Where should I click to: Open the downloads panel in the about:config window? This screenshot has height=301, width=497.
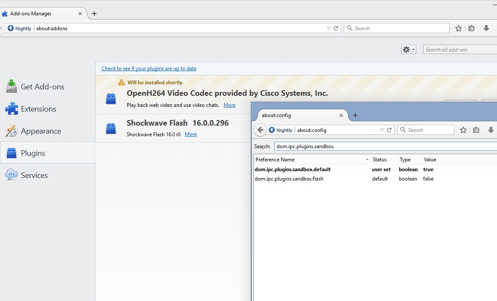point(491,130)
